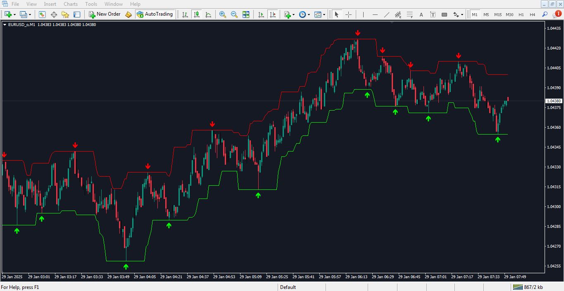Select the trendline drawing tool
The width and height of the screenshot is (564, 291).
click(x=386, y=14)
